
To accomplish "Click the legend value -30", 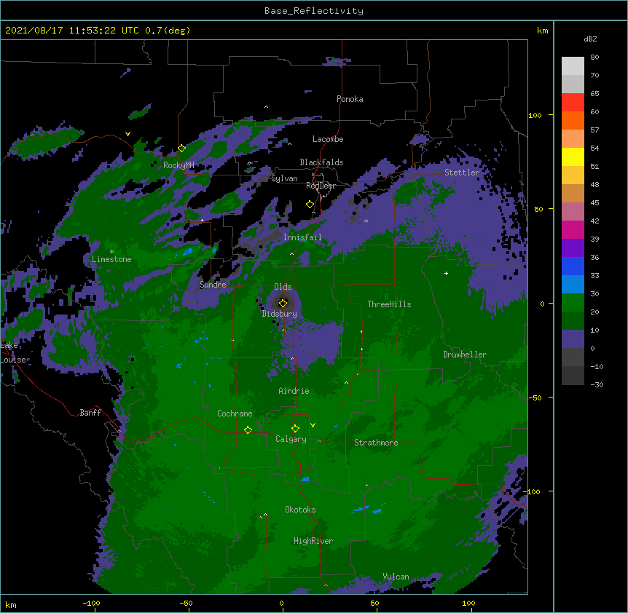I will tap(597, 384).
